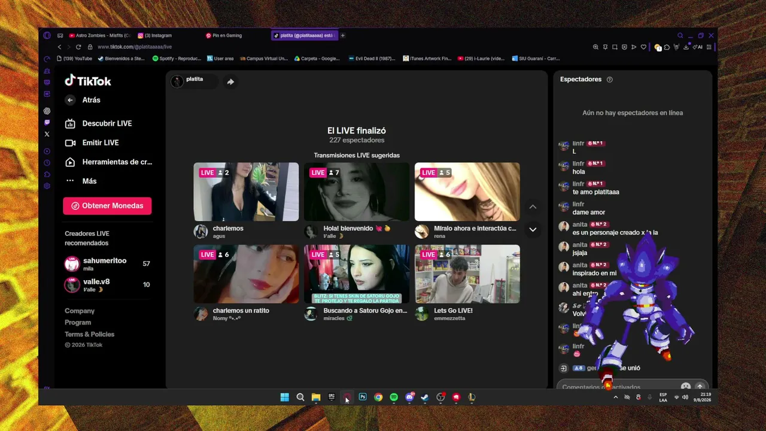This screenshot has width=766, height=431.
Task: Click the Obtener Monedas button
Action: tap(107, 206)
